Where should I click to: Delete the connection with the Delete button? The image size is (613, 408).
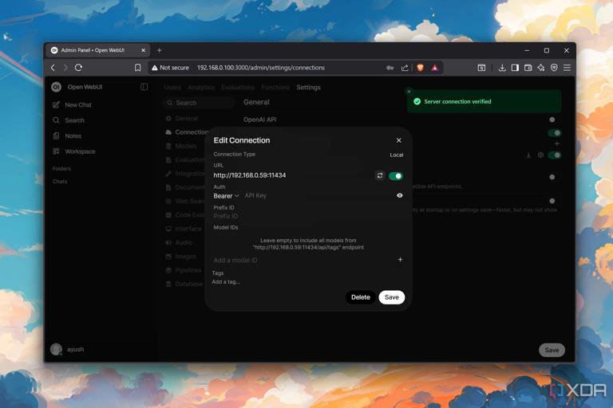point(360,297)
